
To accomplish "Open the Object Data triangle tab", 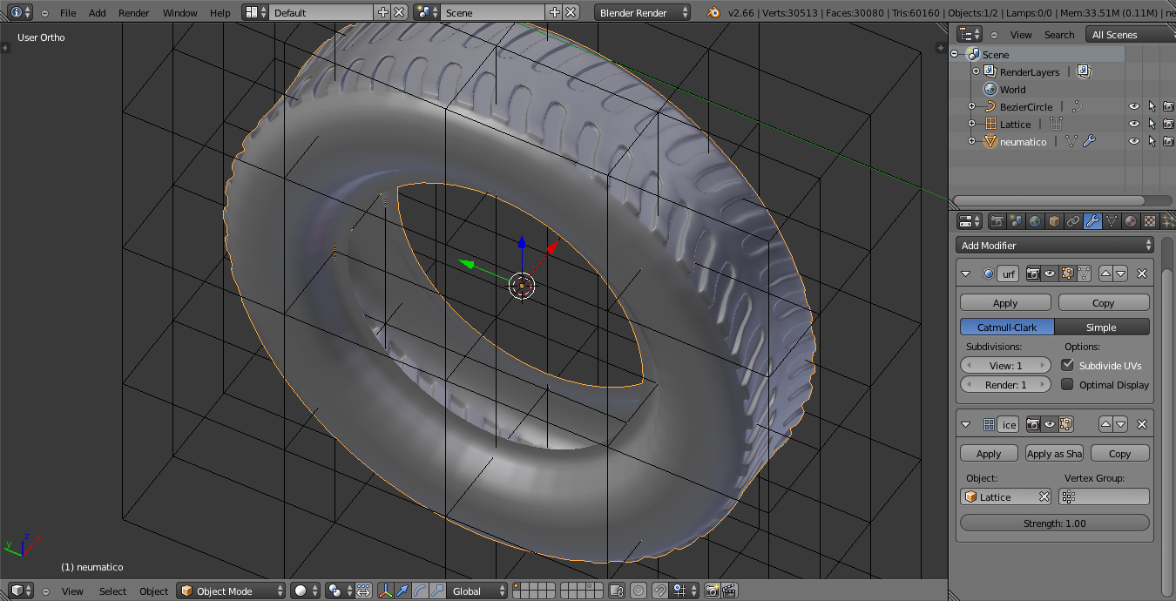I will pos(1112,221).
